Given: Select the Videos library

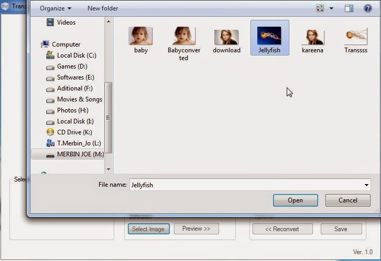Looking at the screenshot, I should 66,22.
